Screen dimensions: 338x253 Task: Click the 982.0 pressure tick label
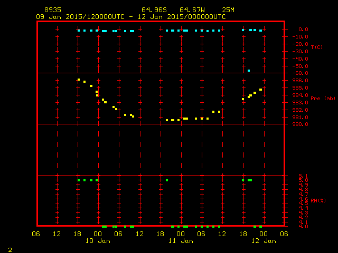(x=301, y=110)
